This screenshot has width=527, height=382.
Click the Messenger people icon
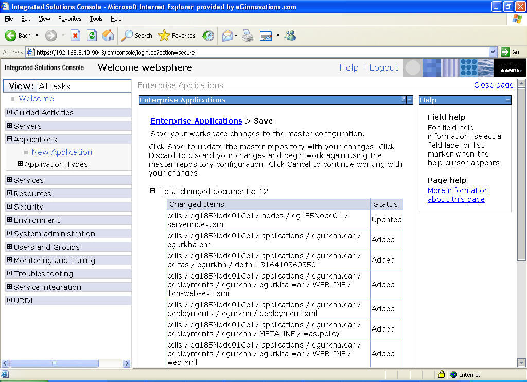[290, 36]
